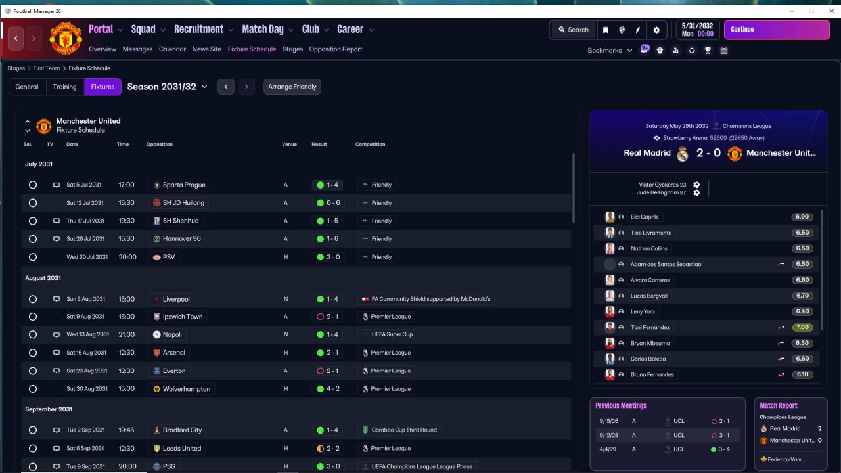Open the Bookmarks dropdown
The width and height of the screenshot is (841, 473).
[610, 51]
